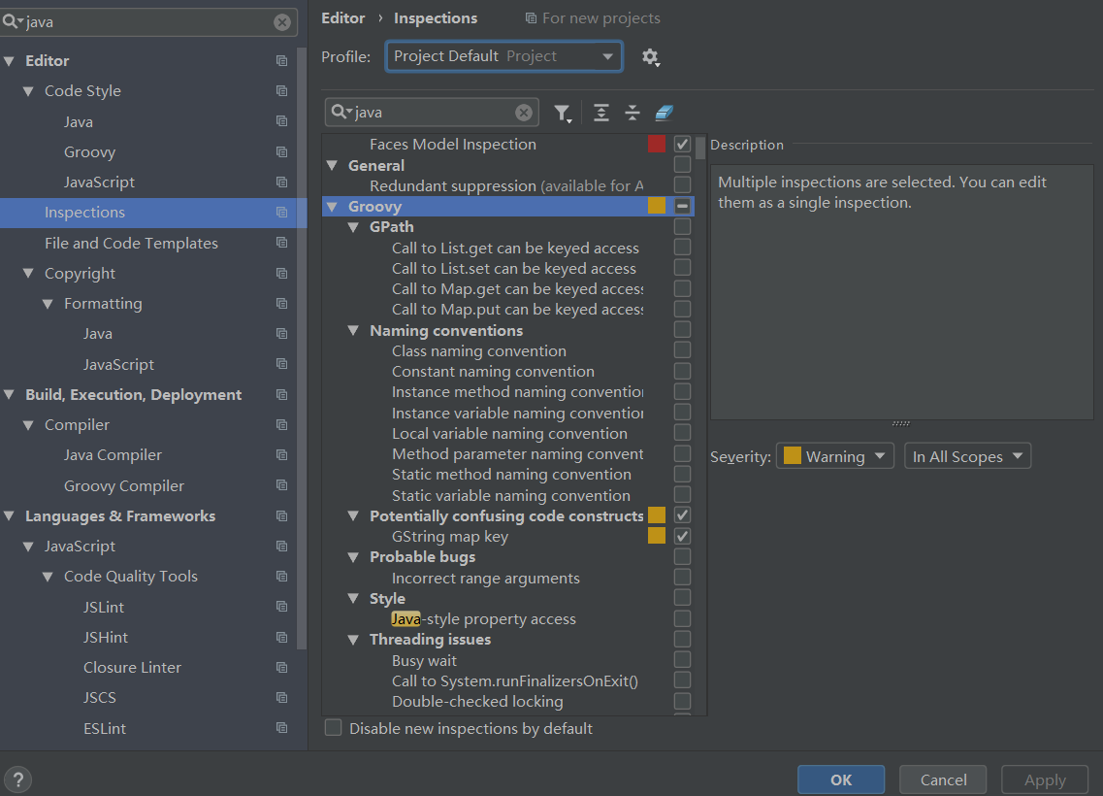The height and width of the screenshot is (796, 1103).
Task: Click the settings tree vertical scrollbar
Action: (x=302, y=348)
